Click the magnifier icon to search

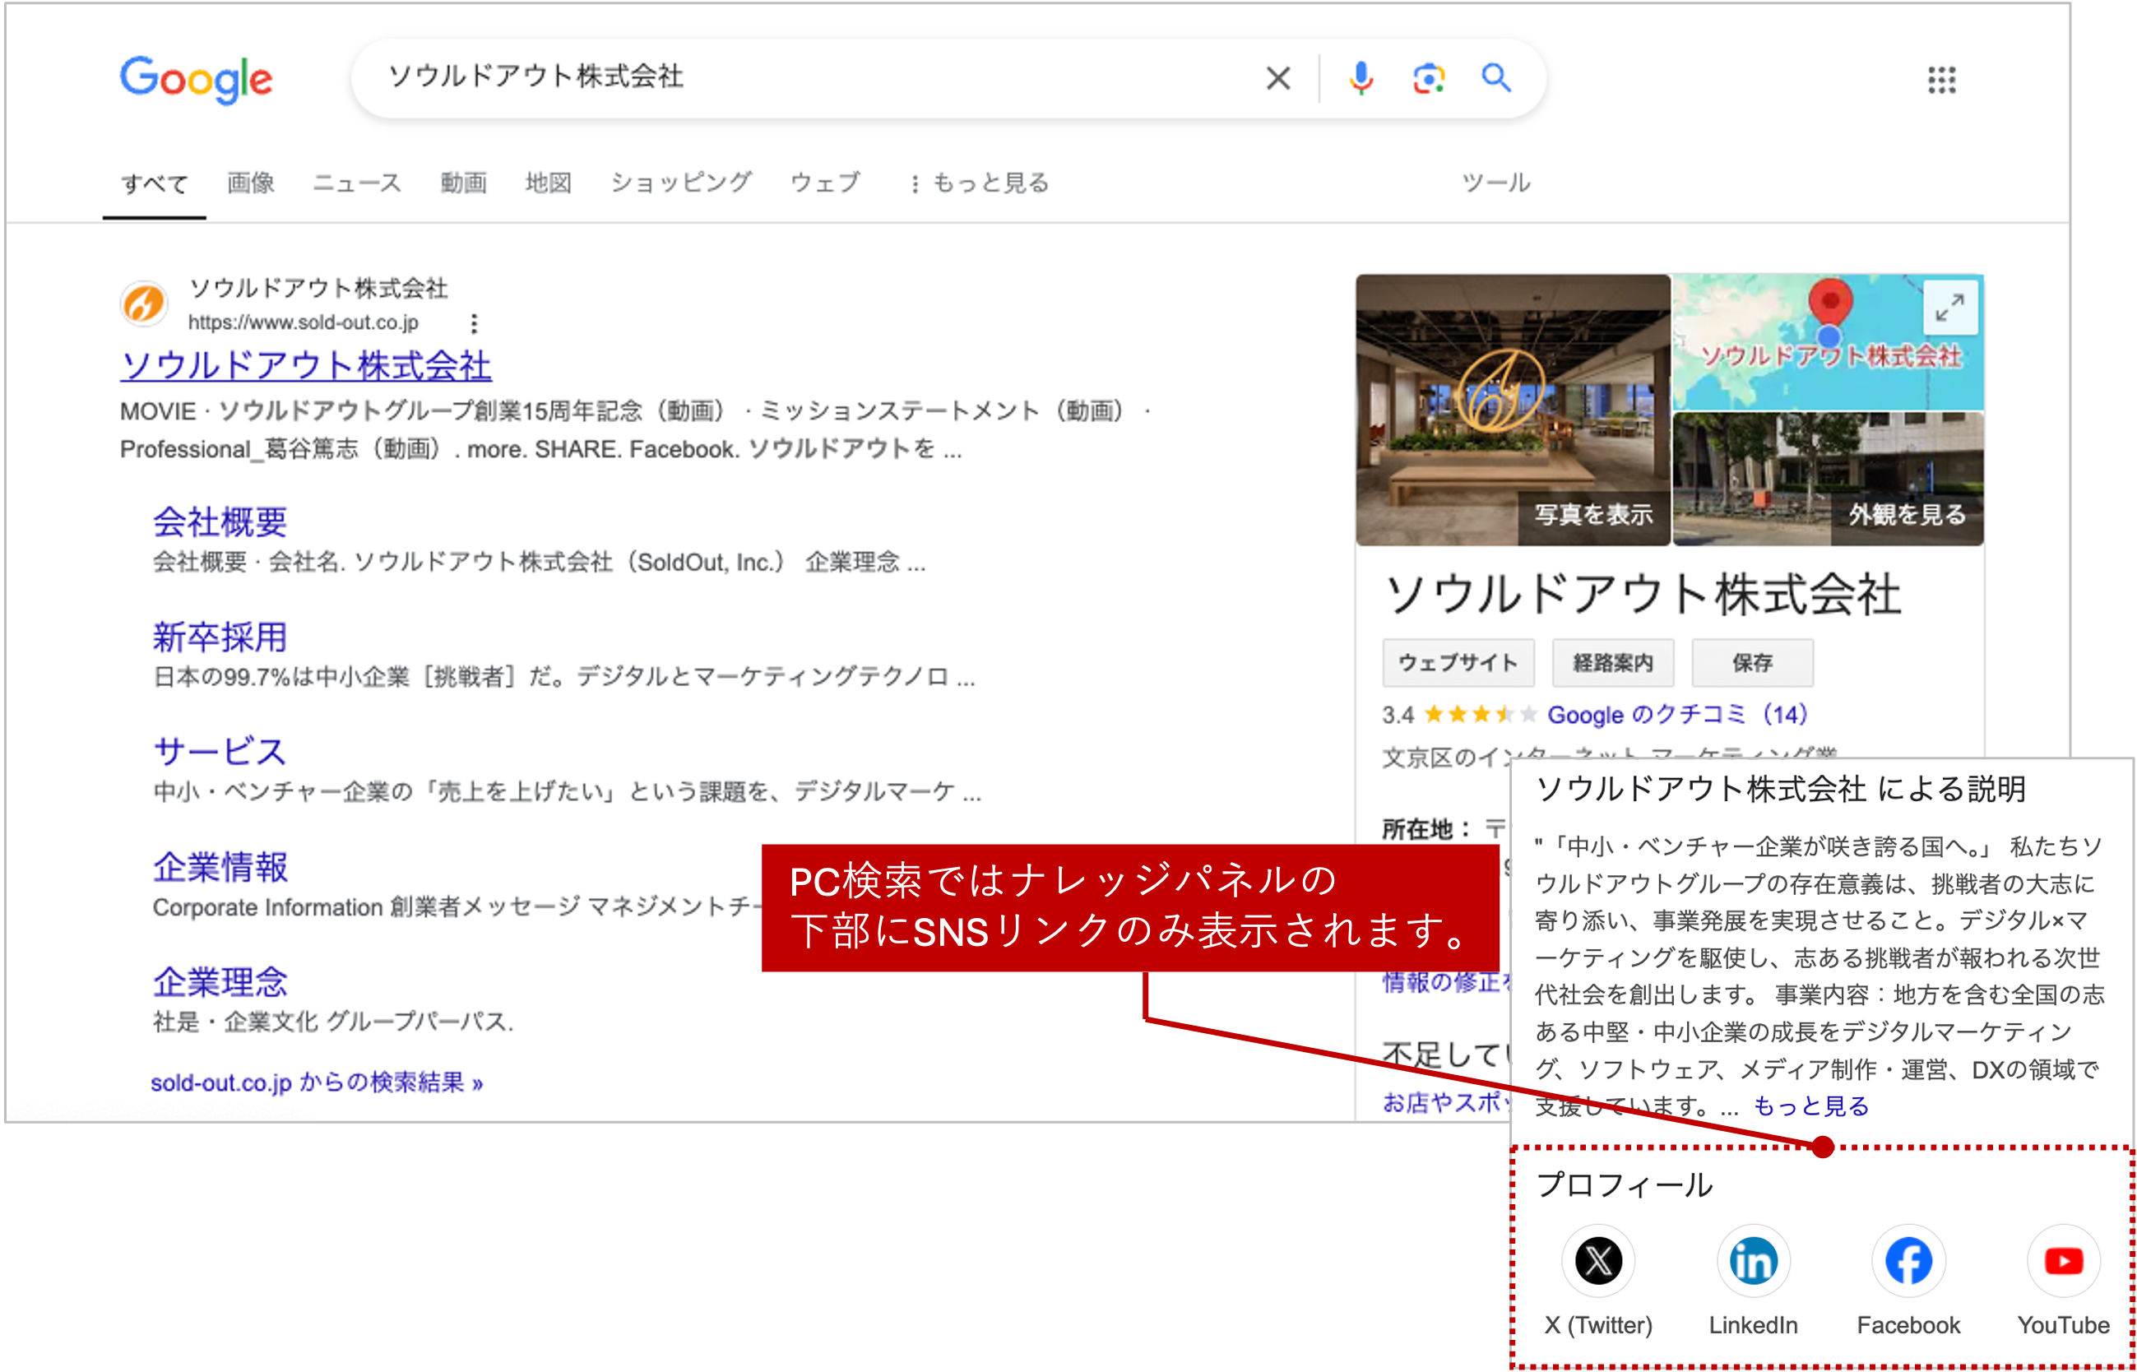coord(1495,78)
